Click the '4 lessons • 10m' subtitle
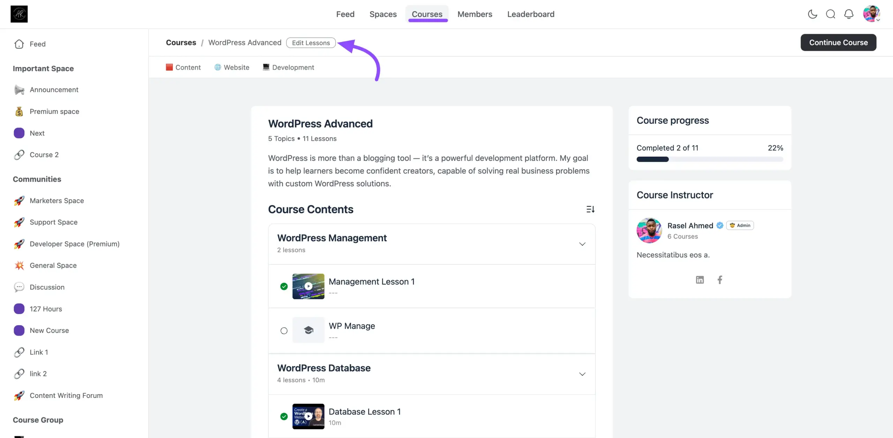The height and width of the screenshot is (438, 893). click(301, 380)
